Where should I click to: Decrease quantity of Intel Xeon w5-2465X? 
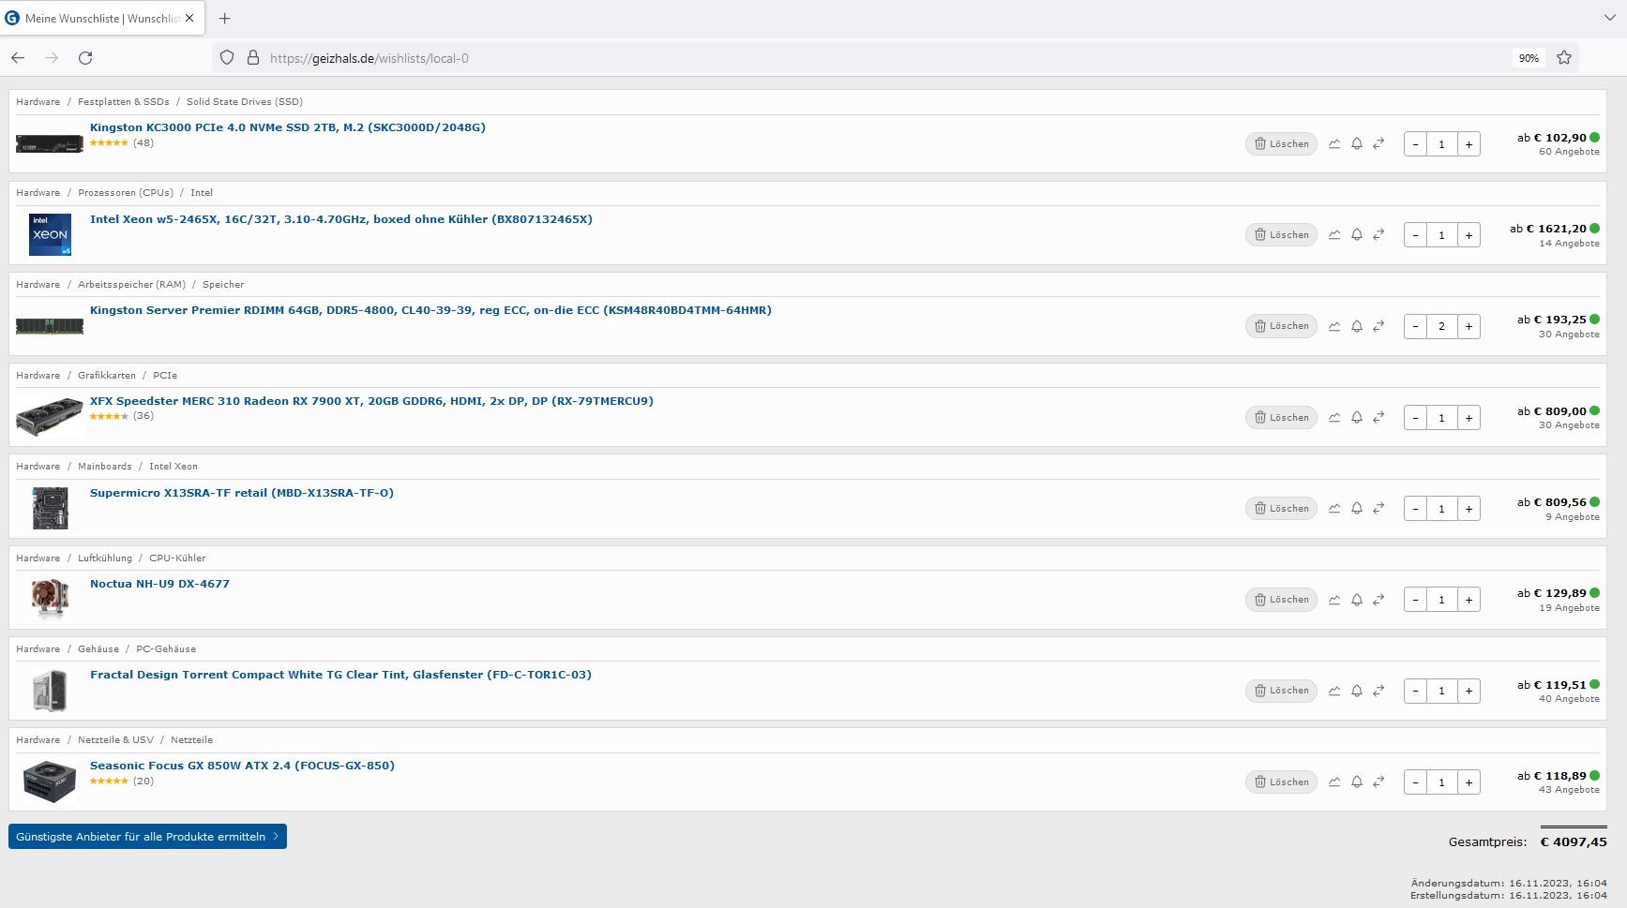pos(1415,235)
